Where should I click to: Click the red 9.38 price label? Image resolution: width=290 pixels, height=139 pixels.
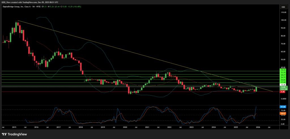click(283, 92)
